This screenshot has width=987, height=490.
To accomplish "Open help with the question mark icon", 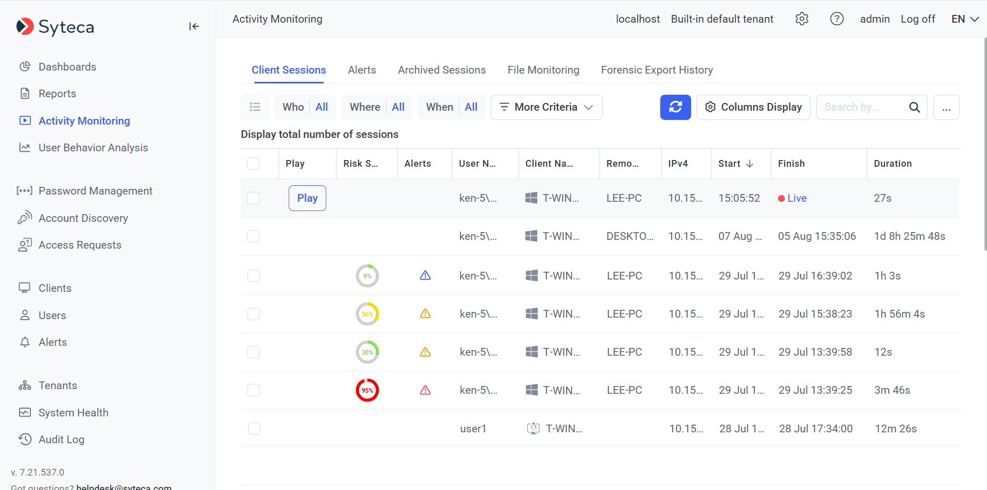I will click(837, 19).
